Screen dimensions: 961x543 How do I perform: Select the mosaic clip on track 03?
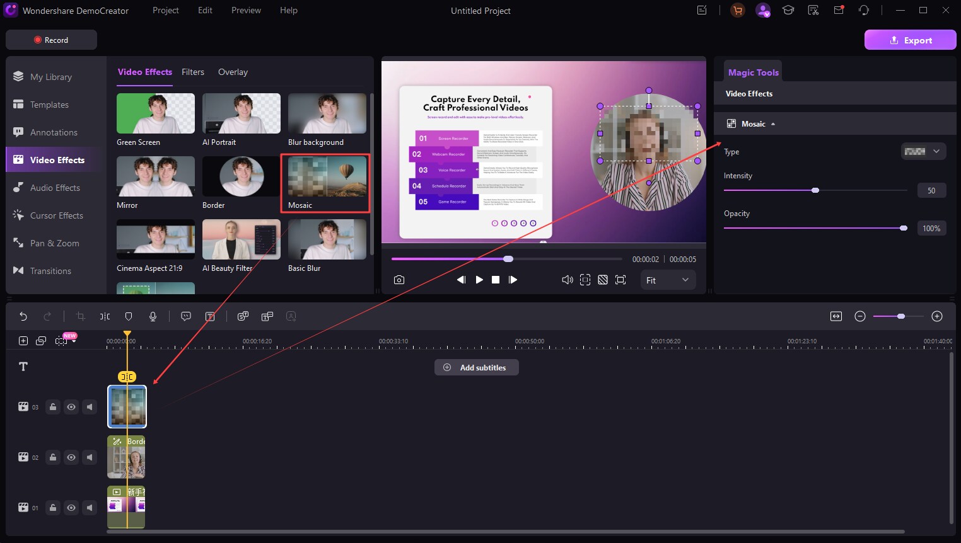click(x=127, y=406)
